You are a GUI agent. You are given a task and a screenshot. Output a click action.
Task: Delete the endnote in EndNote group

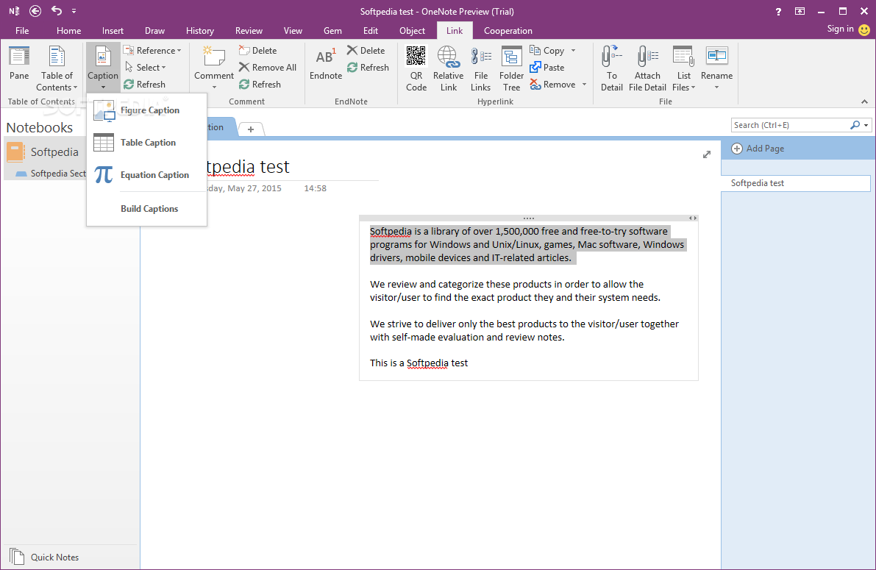click(366, 50)
